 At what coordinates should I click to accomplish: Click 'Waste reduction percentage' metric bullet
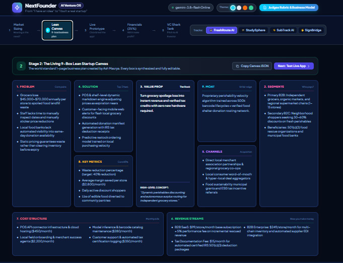(102, 172)
